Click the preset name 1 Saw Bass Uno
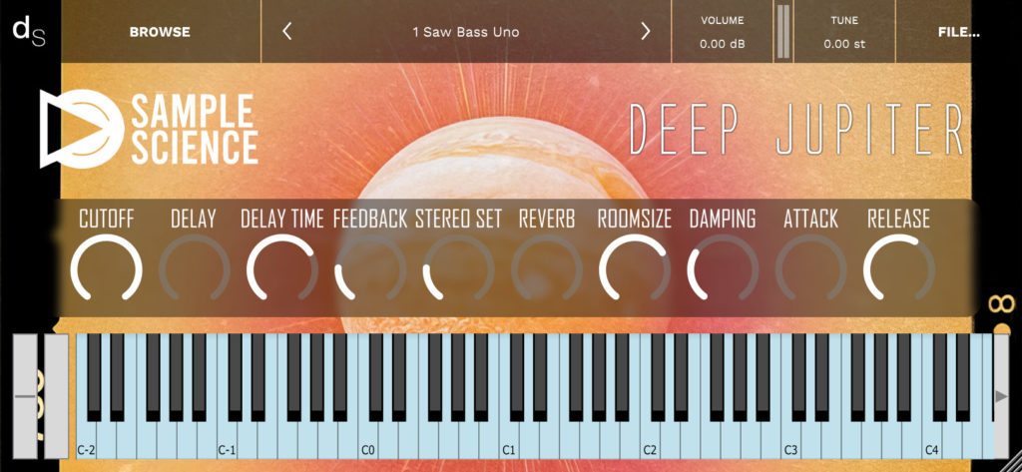1022x472 pixels. point(466,32)
